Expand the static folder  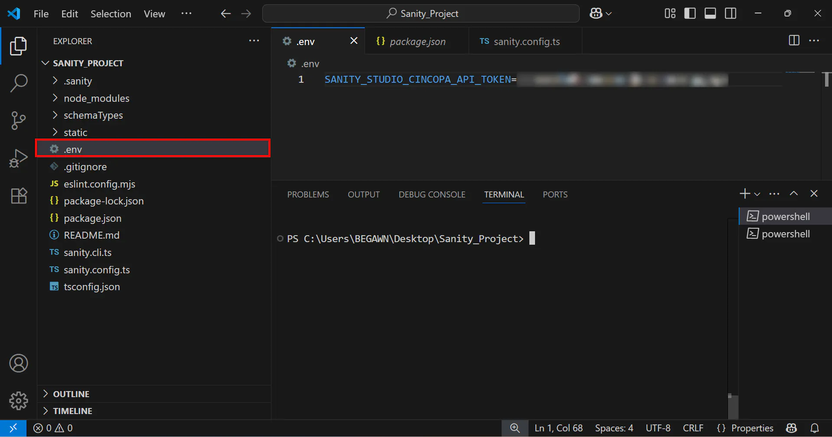(x=153, y=132)
